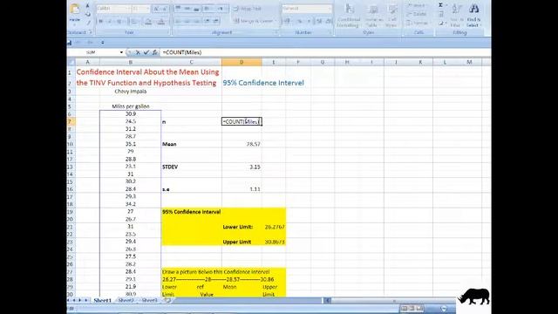This screenshot has width=558, height=314.
Task: Click the Select All corner button
Action: (71, 62)
